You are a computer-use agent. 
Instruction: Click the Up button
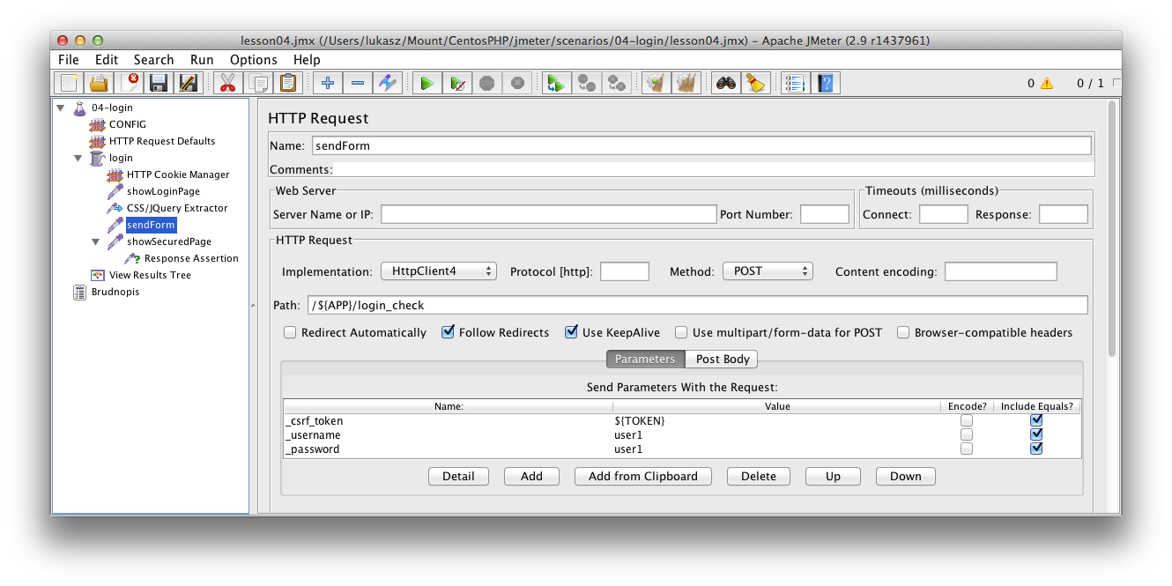tap(833, 476)
